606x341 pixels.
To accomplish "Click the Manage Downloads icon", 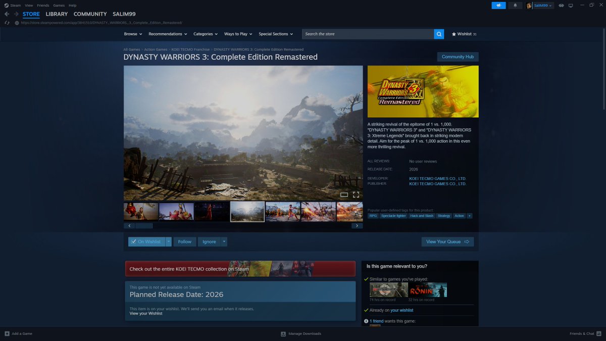I will click(x=284, y=333).
